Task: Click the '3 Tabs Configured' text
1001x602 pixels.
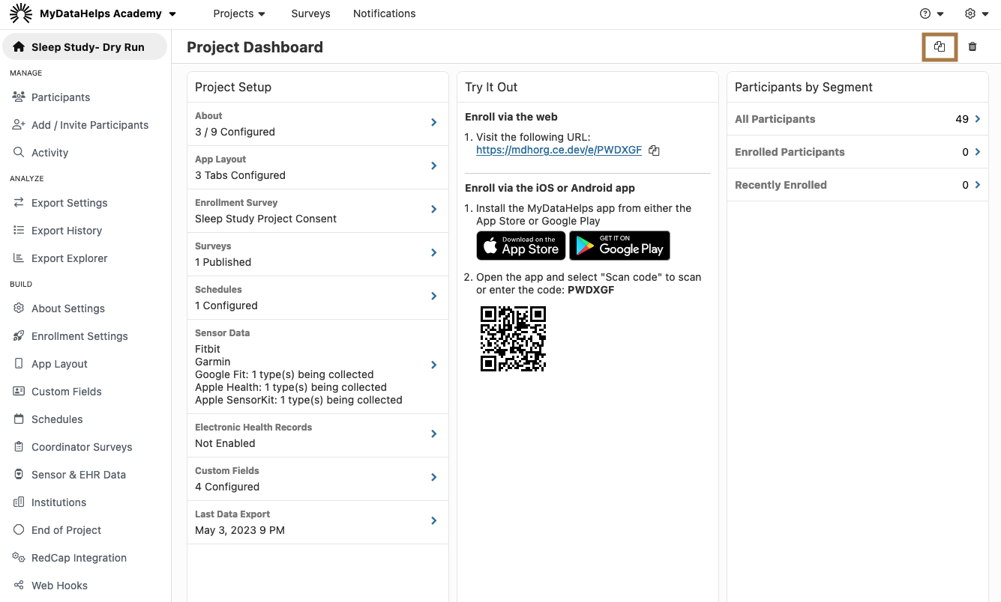Action: (x=240, y=175)
